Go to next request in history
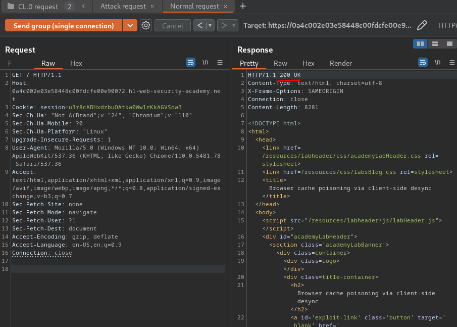 pyautogui.click(x=224, y=25)
